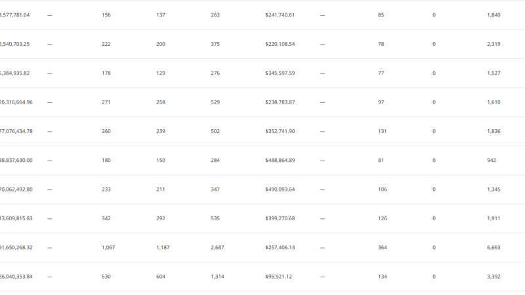Screen dimensions: 525x295
Task: Click the $257,406.13 cell
Action: pyautogui.click(x=280, y=248)
